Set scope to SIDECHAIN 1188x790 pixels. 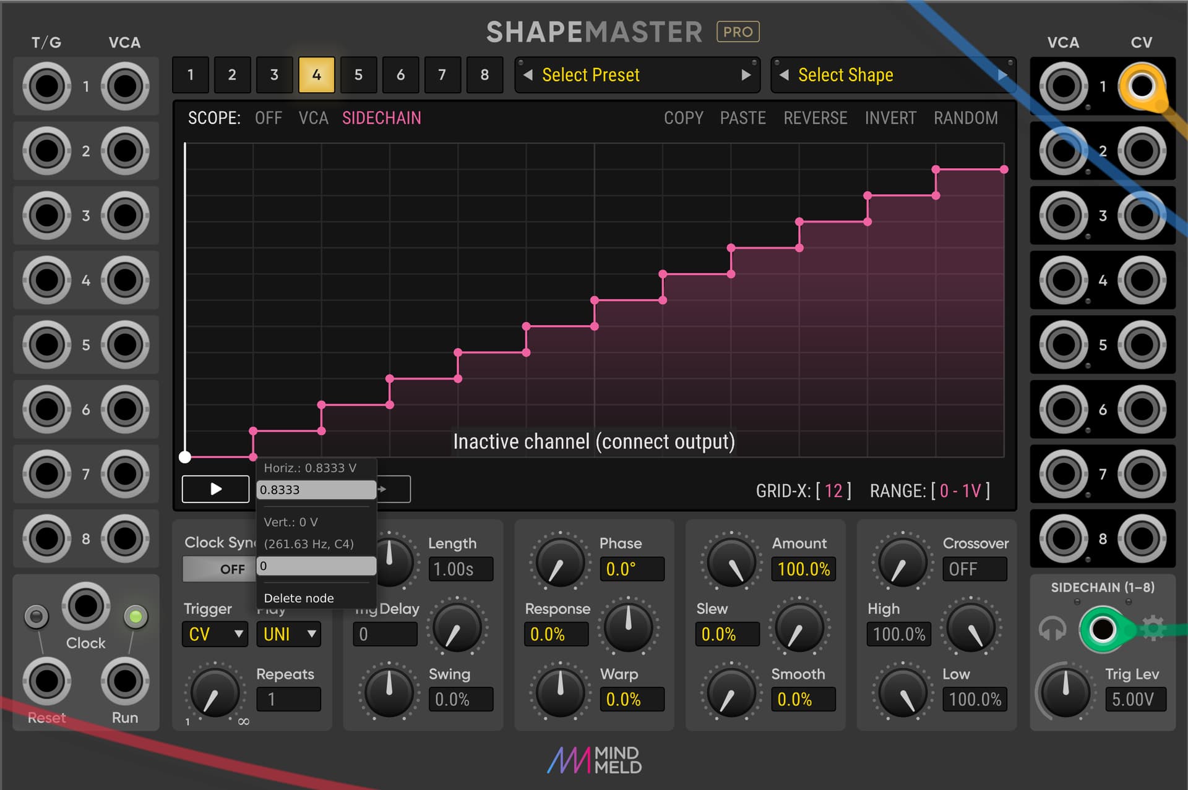(382, 118)
